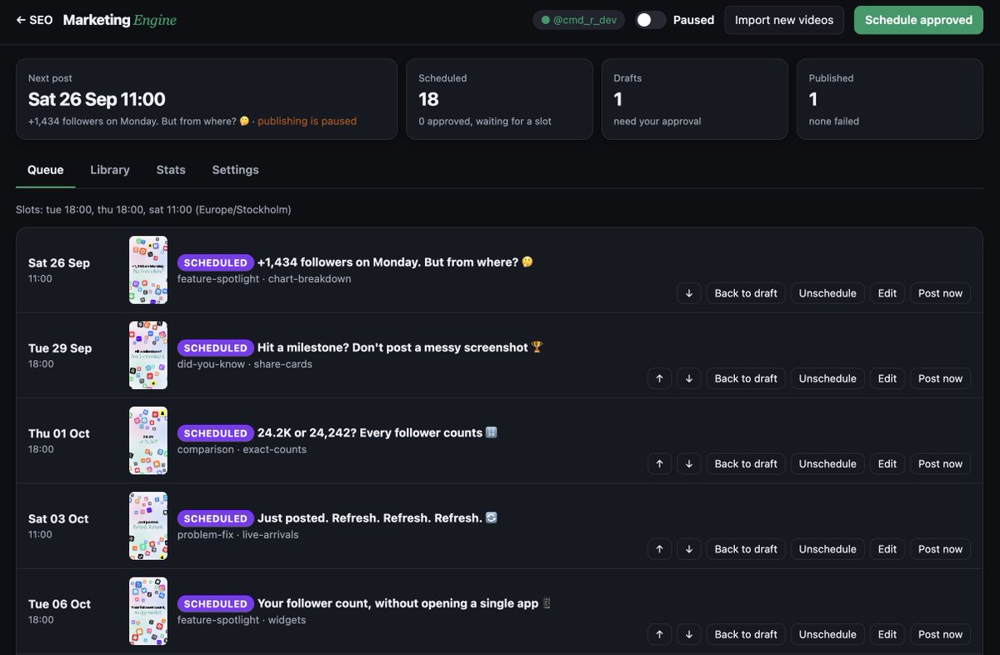
Task: Post the Sat 03 Oct video now
Action: pos(940,549)
